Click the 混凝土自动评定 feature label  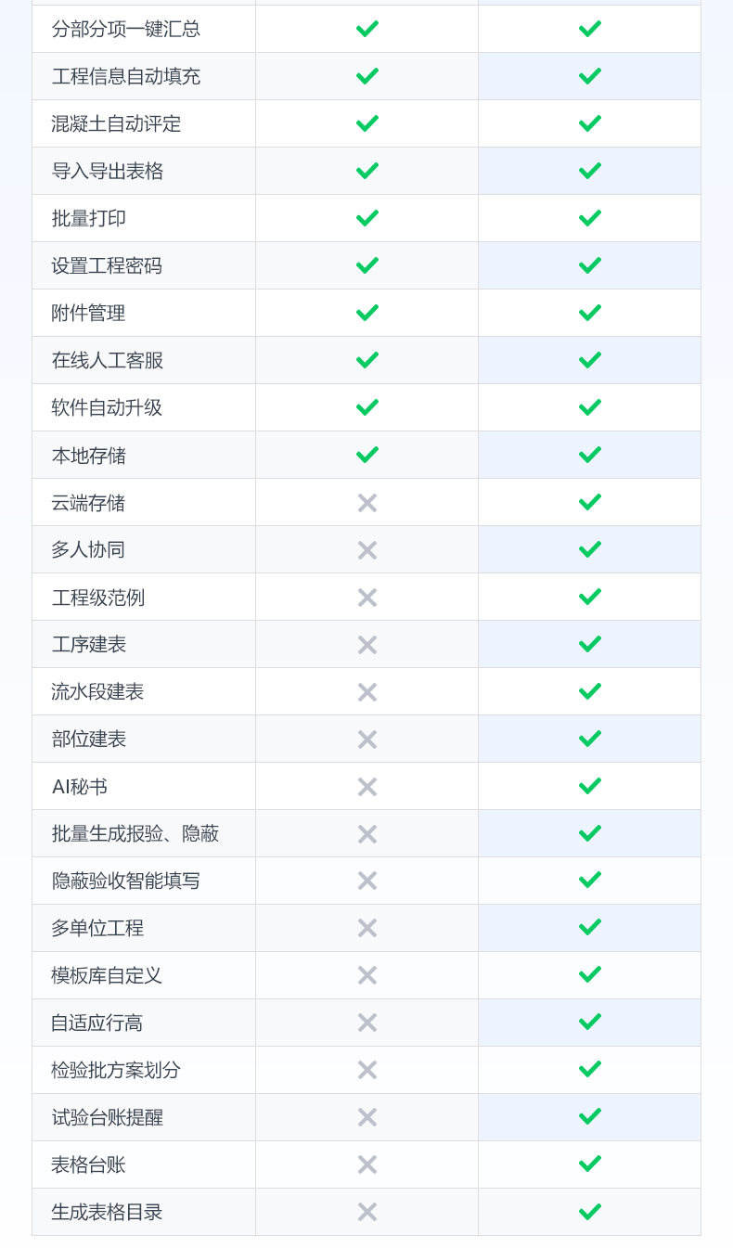pyautogui.click(x=117, y=123)
